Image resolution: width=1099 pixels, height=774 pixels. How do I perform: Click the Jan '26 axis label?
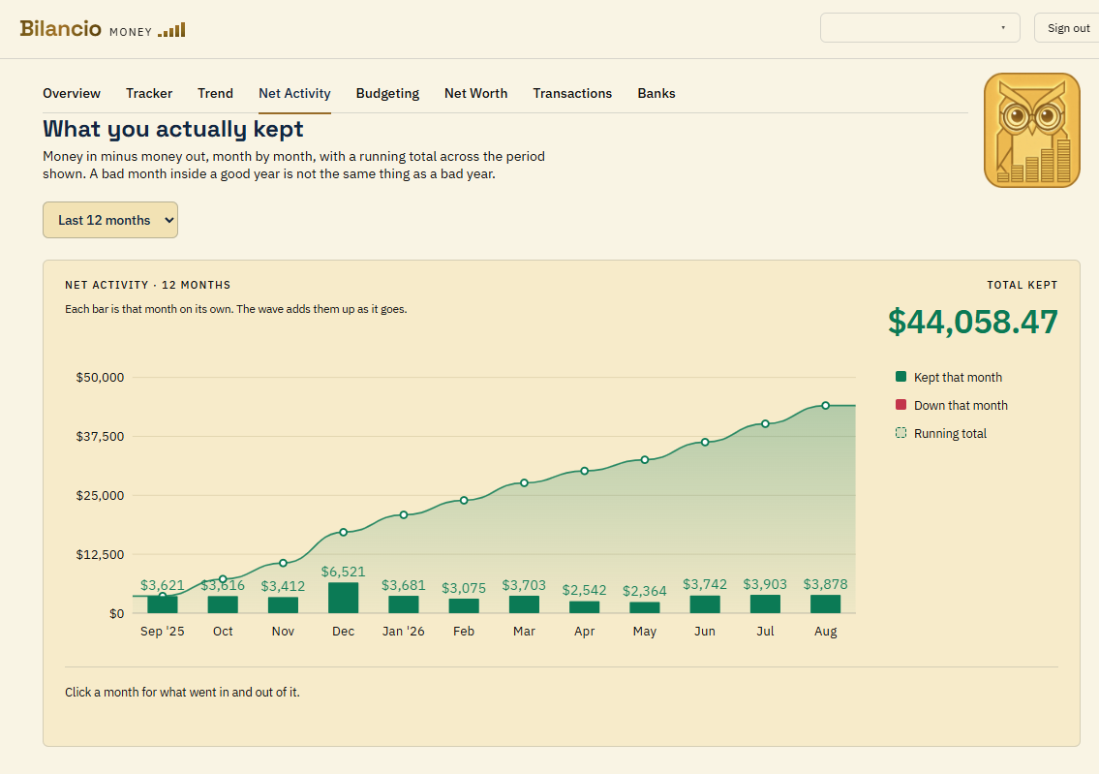[404, 631]
